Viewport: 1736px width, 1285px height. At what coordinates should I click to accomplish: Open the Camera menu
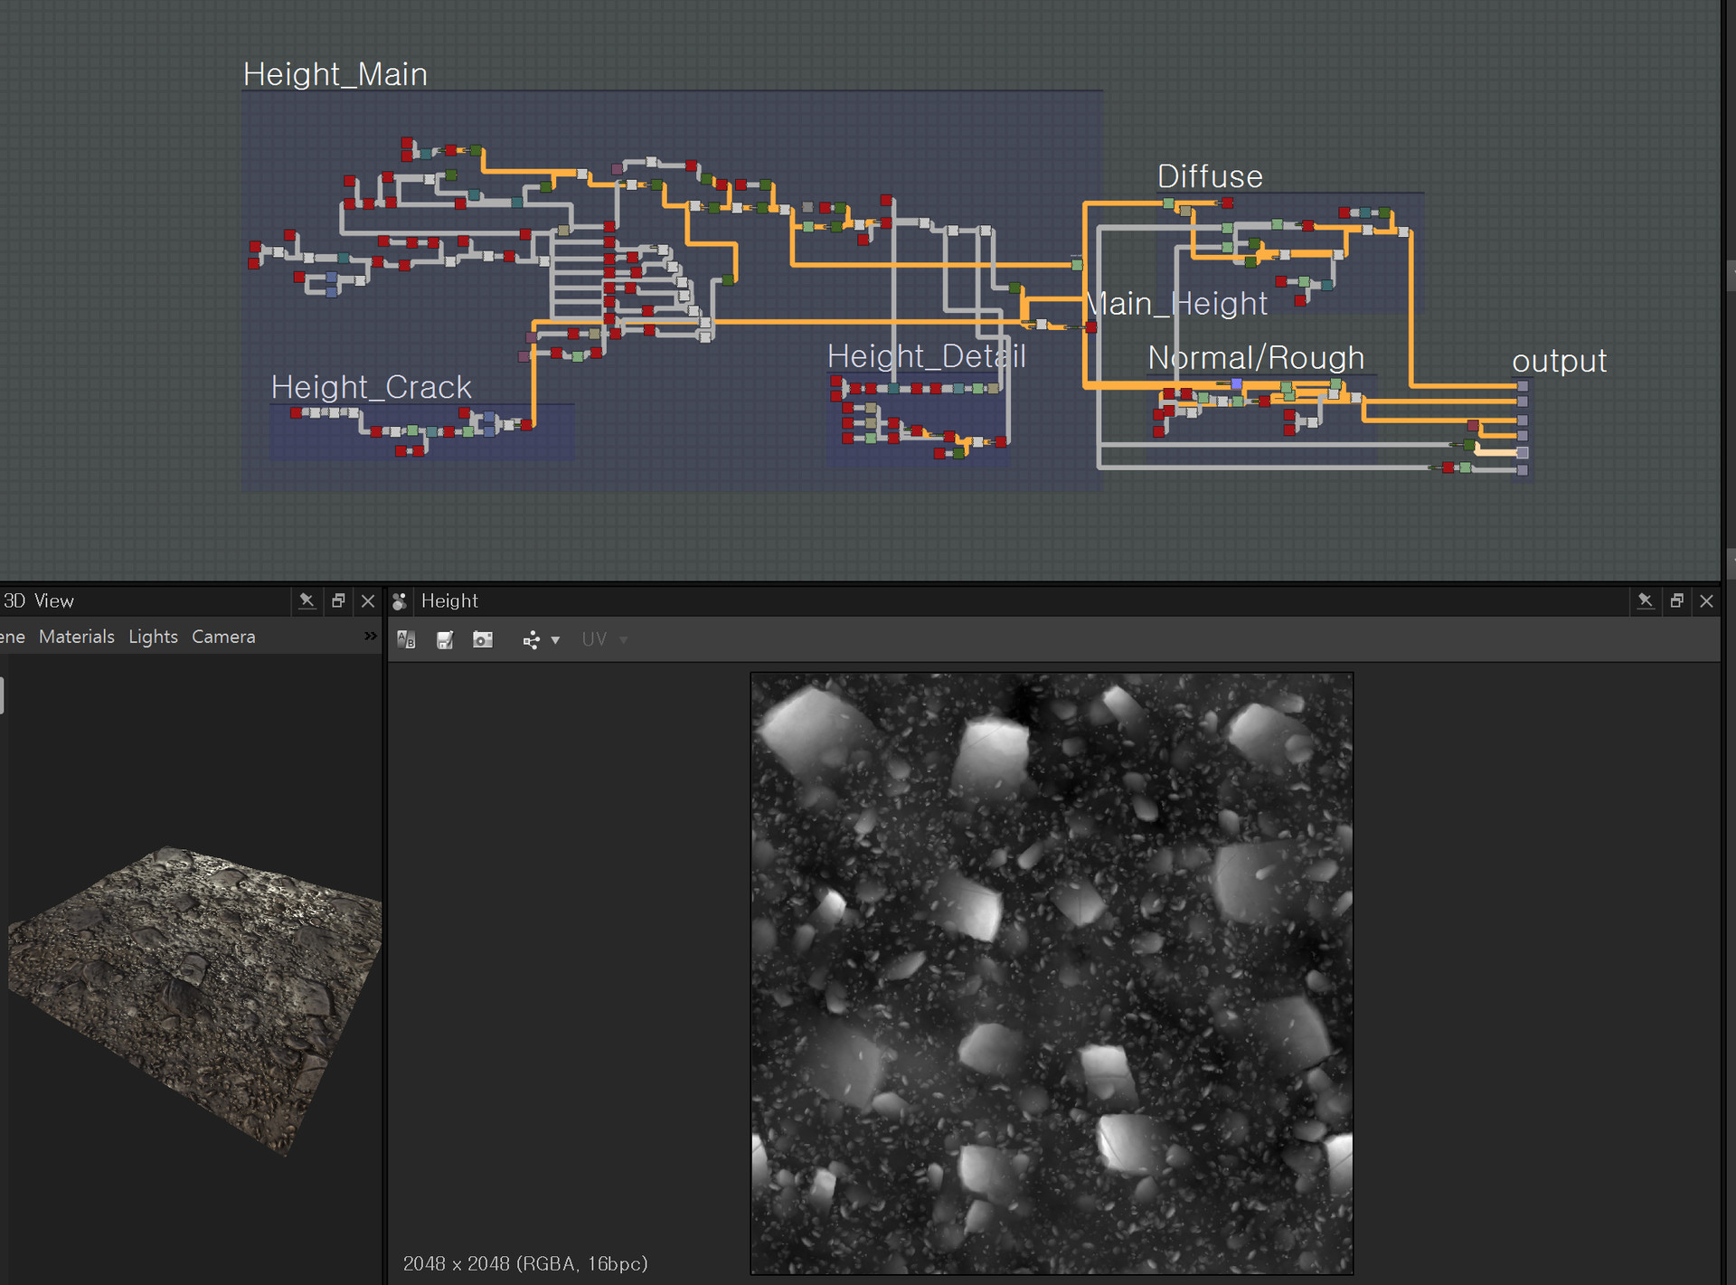point(223,637)
